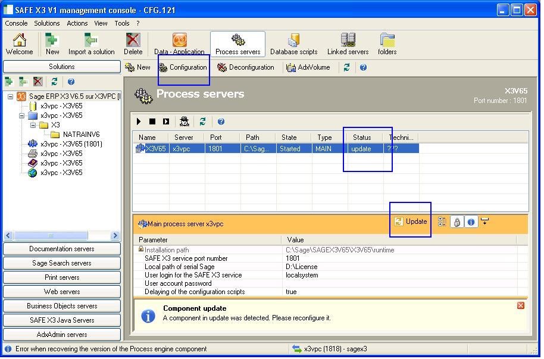Click the tree scrollbar left arrow
This screenshot has height=359, width=544.
(8, 235)
